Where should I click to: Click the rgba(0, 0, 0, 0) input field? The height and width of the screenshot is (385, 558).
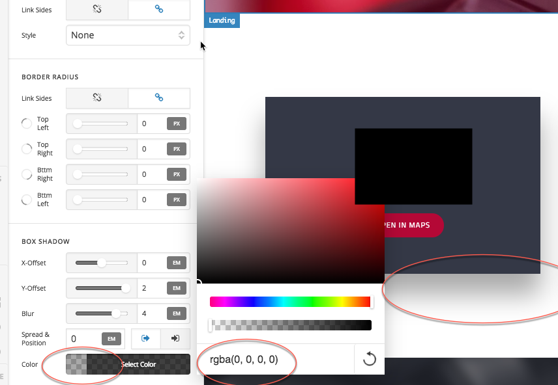point(274,359)
